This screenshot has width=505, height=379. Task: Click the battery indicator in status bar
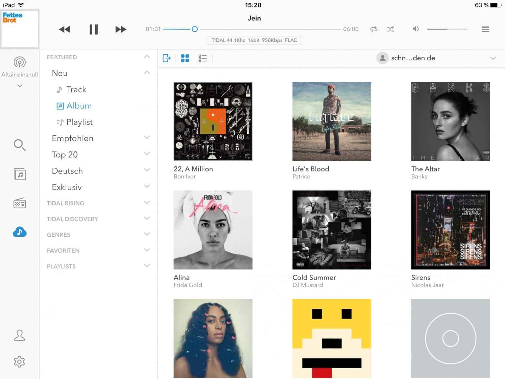coord(496,5)
